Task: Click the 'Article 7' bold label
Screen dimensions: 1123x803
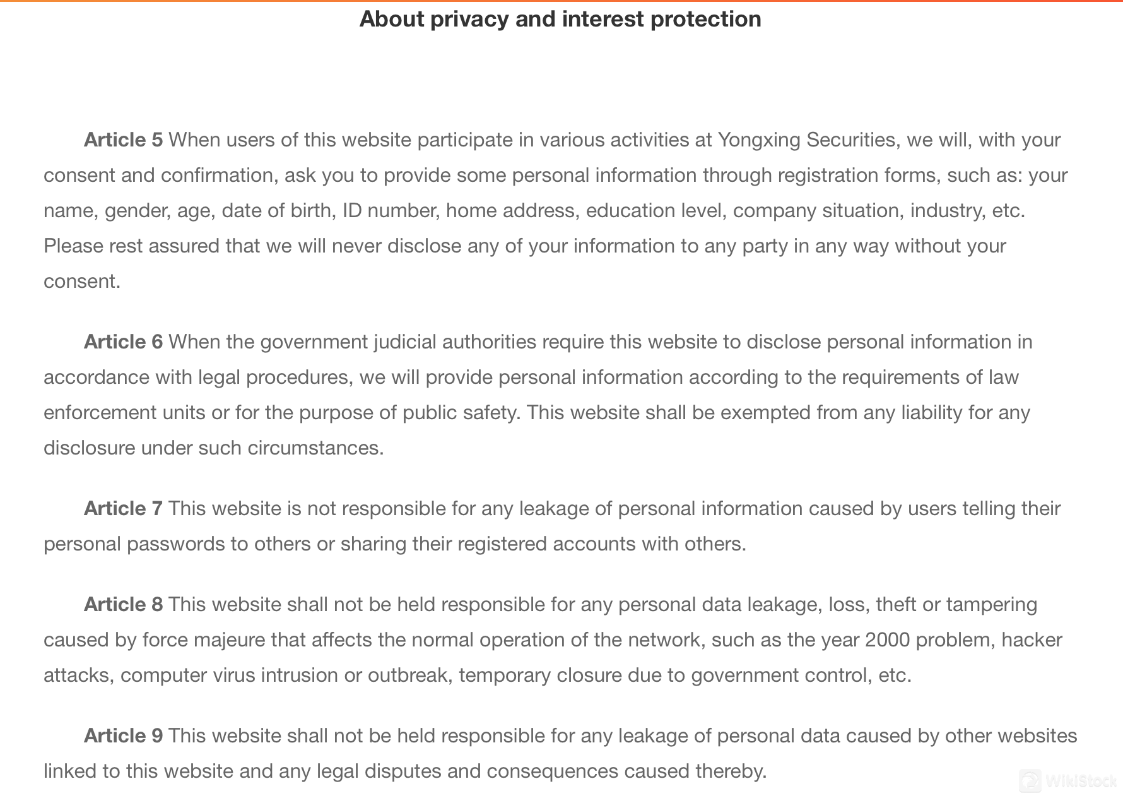Action: click(x=123, y=508)
